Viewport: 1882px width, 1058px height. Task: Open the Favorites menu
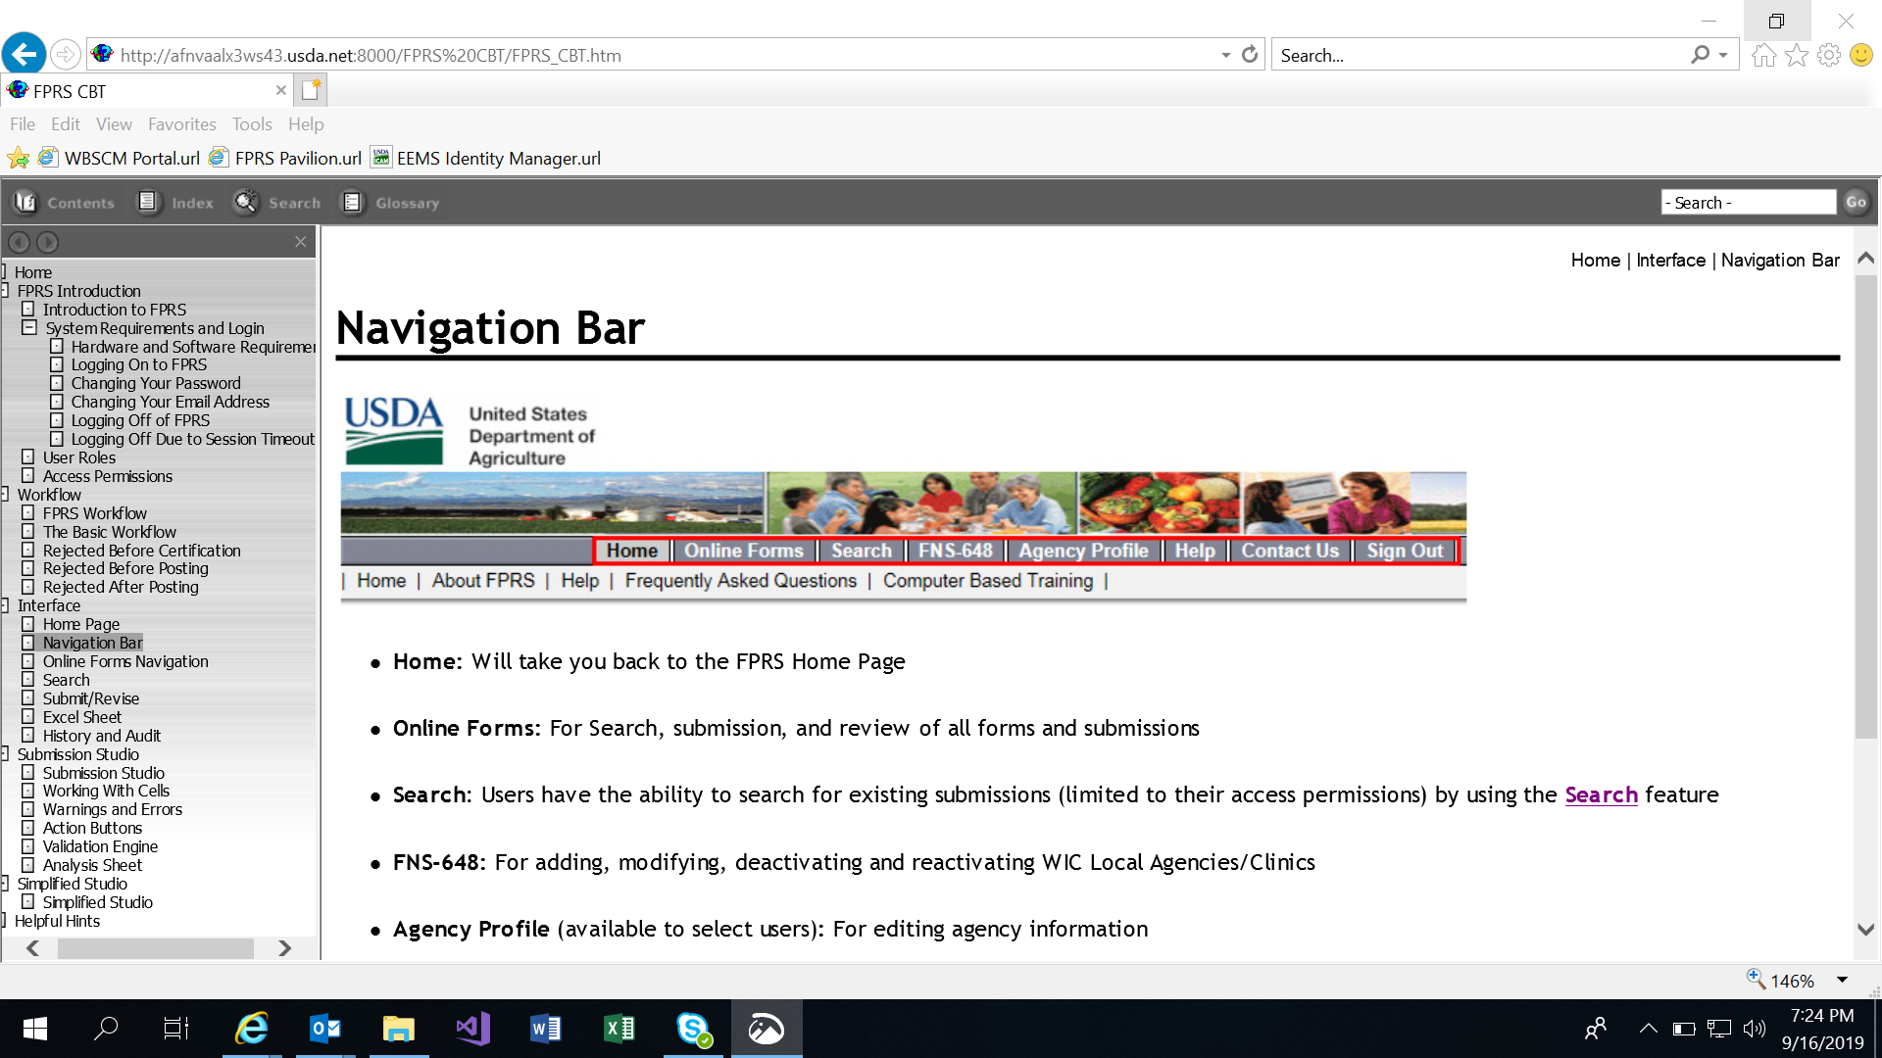pos(181,124)
